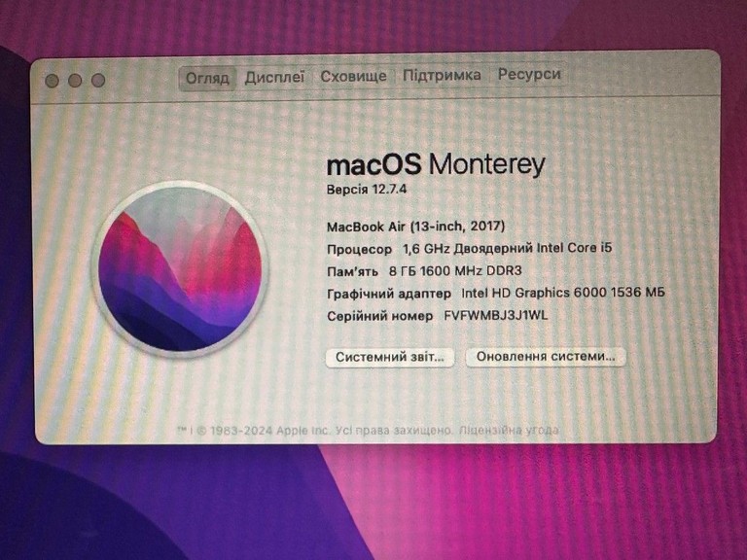Select the Сховище tab
Screen dimensions: 747x560
pyautogui.click(x=353, y=76)
